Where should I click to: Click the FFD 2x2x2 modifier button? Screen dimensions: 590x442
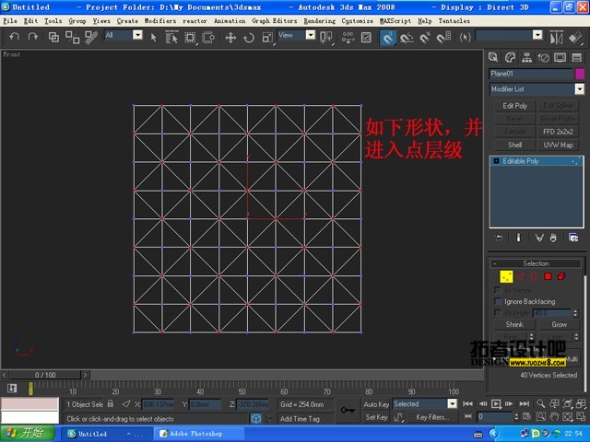(558, 132)
